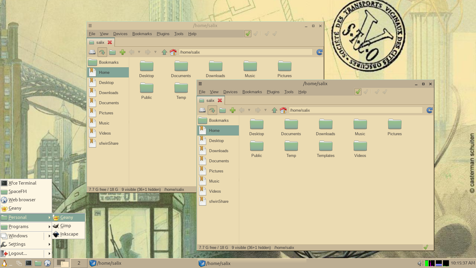Click the green plus new tab icon in the back window
The height and width of the screenshot is (268, 476).
point(123,52)
